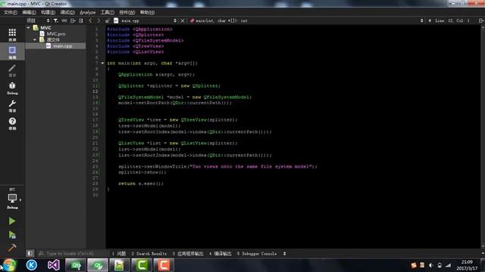Click the Line 12, Col 1 indicator
Viewport: 485px width, 272px height.
(452, 20)
